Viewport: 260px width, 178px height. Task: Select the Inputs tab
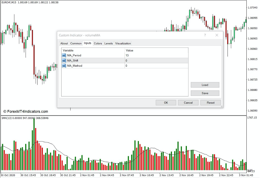tap(88, 43)
